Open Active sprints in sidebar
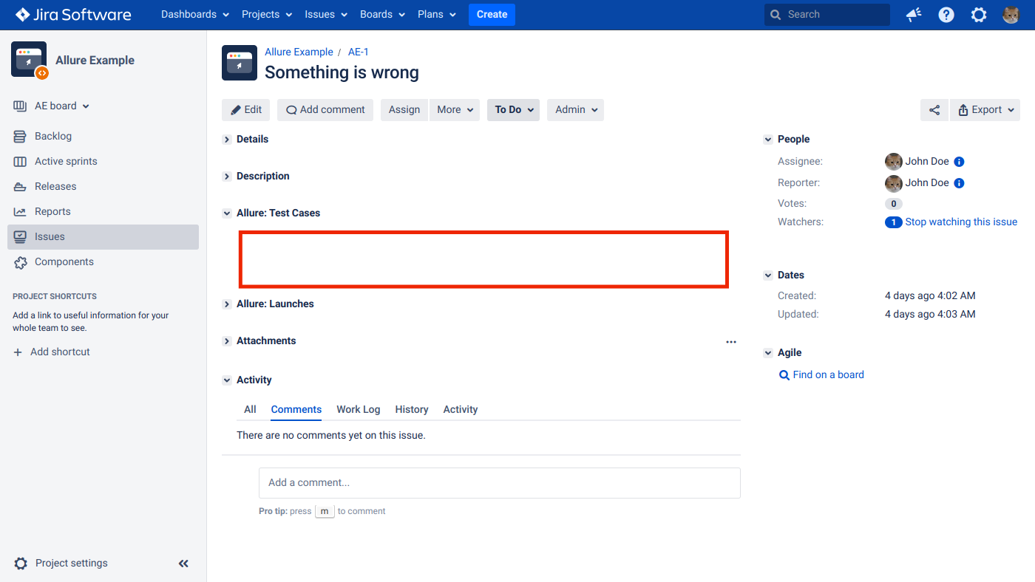Image resolution: width=1035 pixels, height=582 pixels. click(103, 162)
